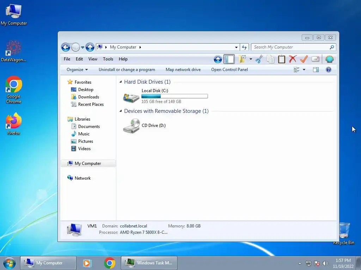
Task: Open the recent pages dropdown arrow
Action: coord(82,47)
